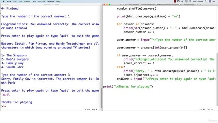Open the Wi-Fi status menu
Screen dimensions: 218x123
click(190, 1)
